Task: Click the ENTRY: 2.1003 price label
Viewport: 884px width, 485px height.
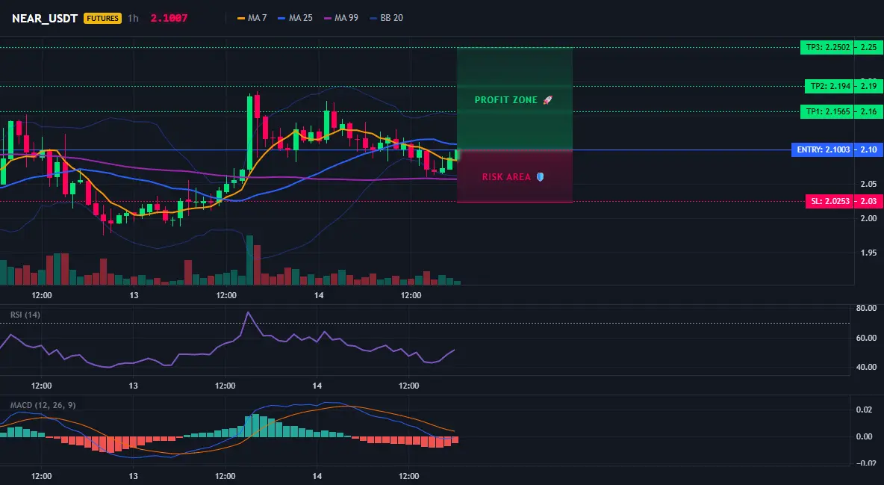Action: click(823, 149)
